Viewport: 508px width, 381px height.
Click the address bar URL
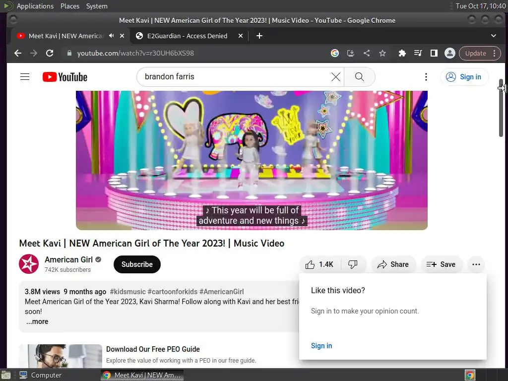point(135,53)
